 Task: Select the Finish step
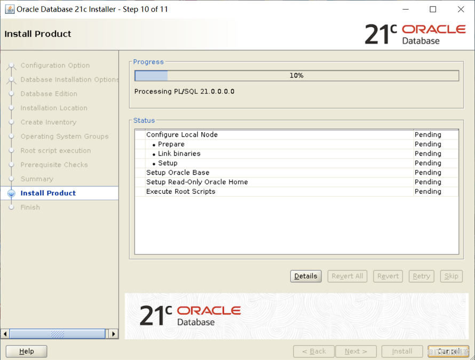30,207
